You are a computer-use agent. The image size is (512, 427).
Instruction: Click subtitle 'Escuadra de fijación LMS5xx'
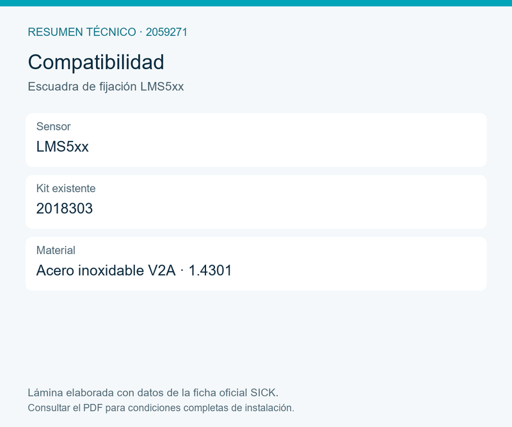pos(106,86)
